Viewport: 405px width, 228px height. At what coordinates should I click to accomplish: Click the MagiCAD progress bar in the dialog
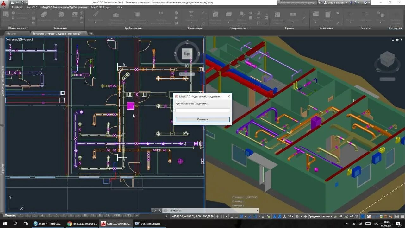click(202, 110)
